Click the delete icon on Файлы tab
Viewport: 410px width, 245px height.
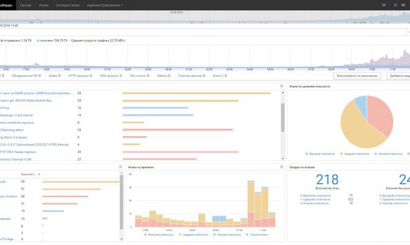(169, 76)
